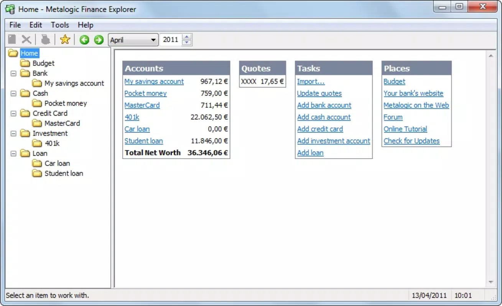Open Pocket money link in Accounts
The image size is (502, 306).
pyautogui.click(x=146, y=93)
